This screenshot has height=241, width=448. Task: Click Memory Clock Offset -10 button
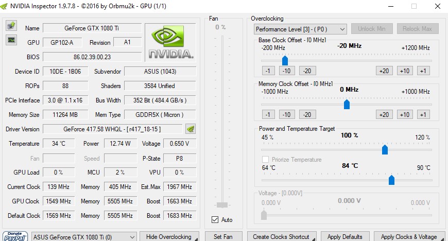click(287, 114)
